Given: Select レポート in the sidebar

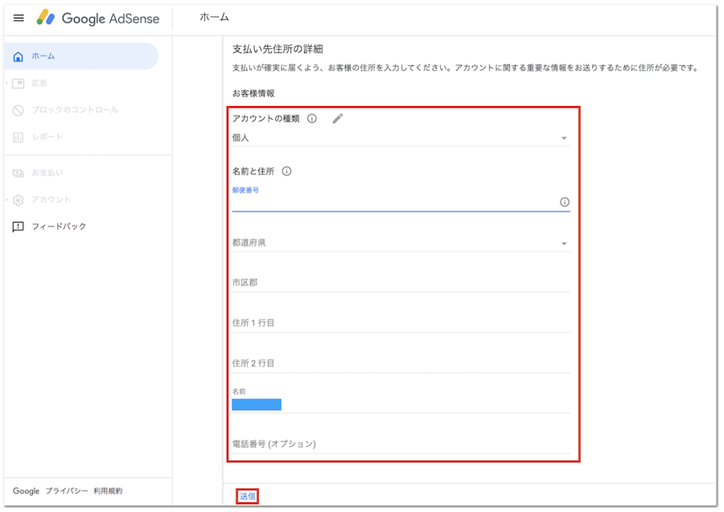Looking at the screenshot, I should 47,137.
